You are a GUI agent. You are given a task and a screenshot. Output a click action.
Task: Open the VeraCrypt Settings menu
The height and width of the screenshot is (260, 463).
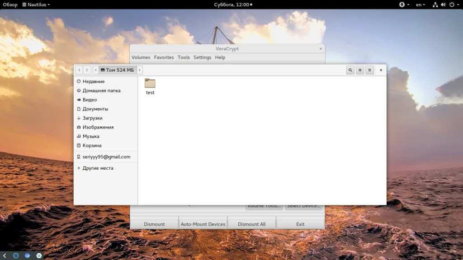tap(202, 57)
